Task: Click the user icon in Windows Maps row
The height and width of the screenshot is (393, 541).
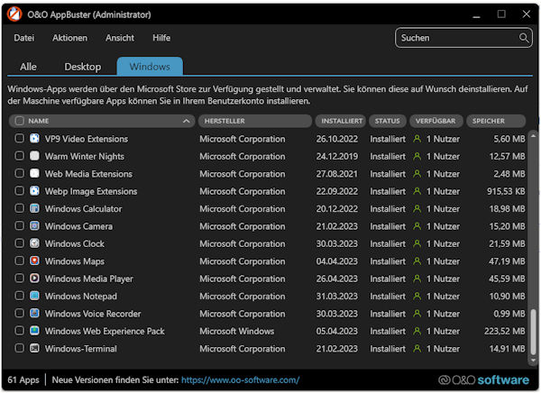Action: 417,260
